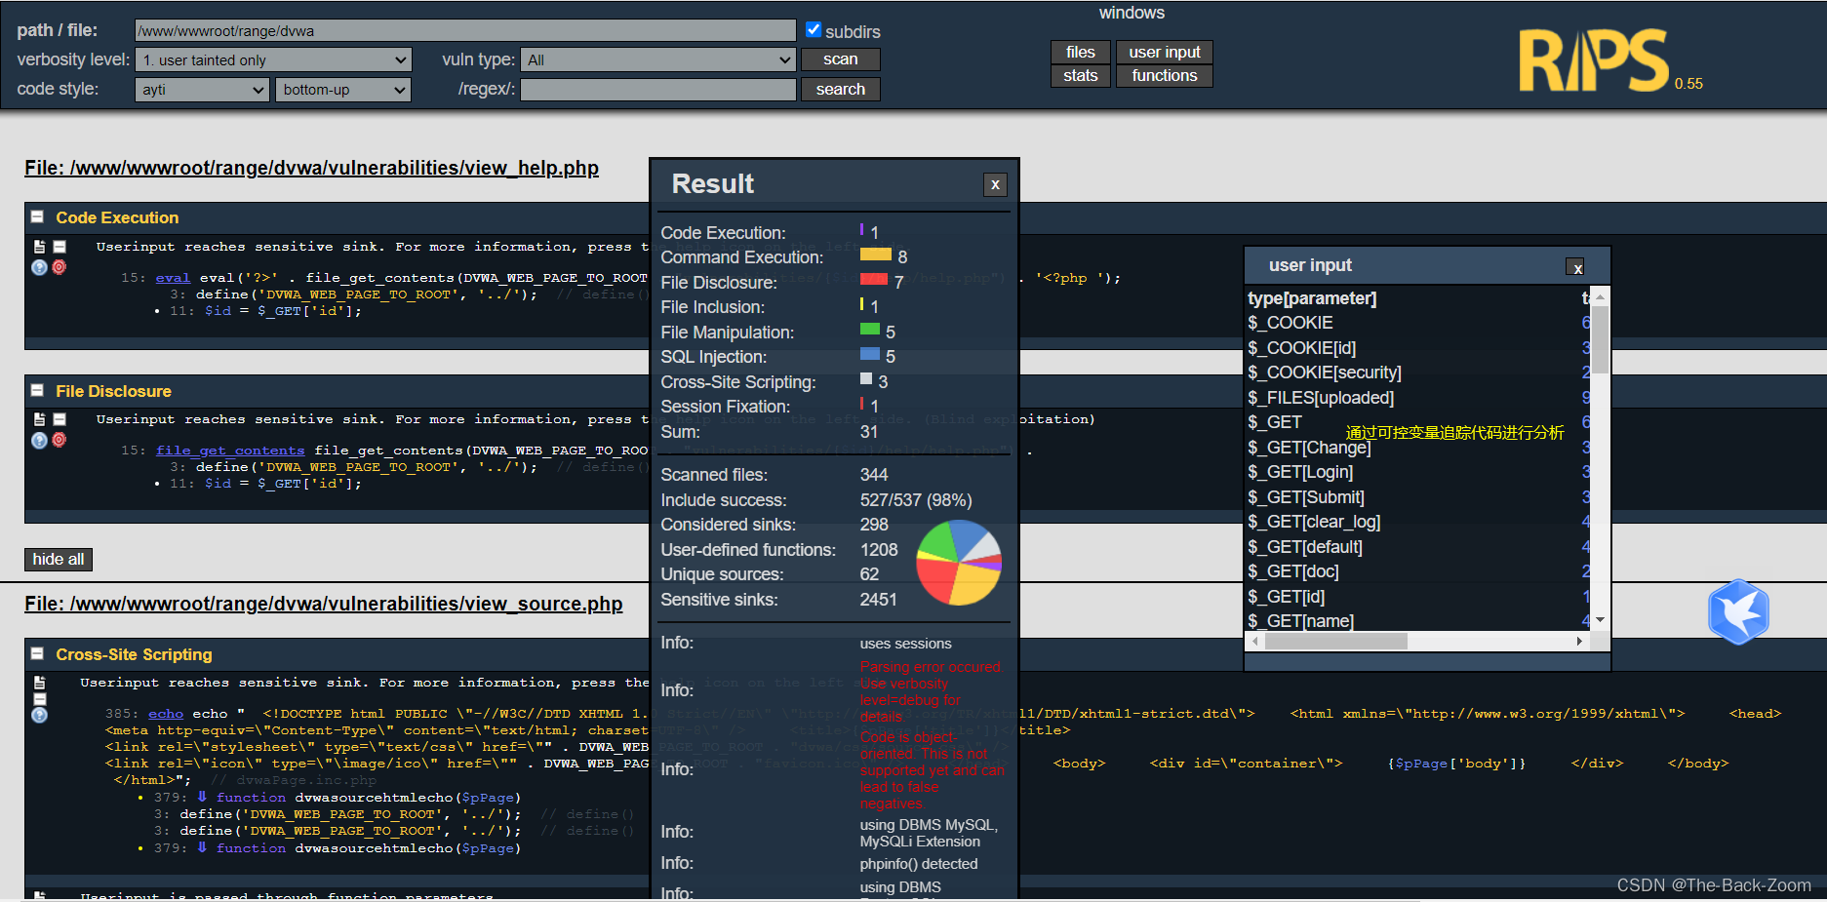The height and width of the screenshot is (902, 1827).
Task: Click the vulnerability pie chart
Action: tap(959, 563)
